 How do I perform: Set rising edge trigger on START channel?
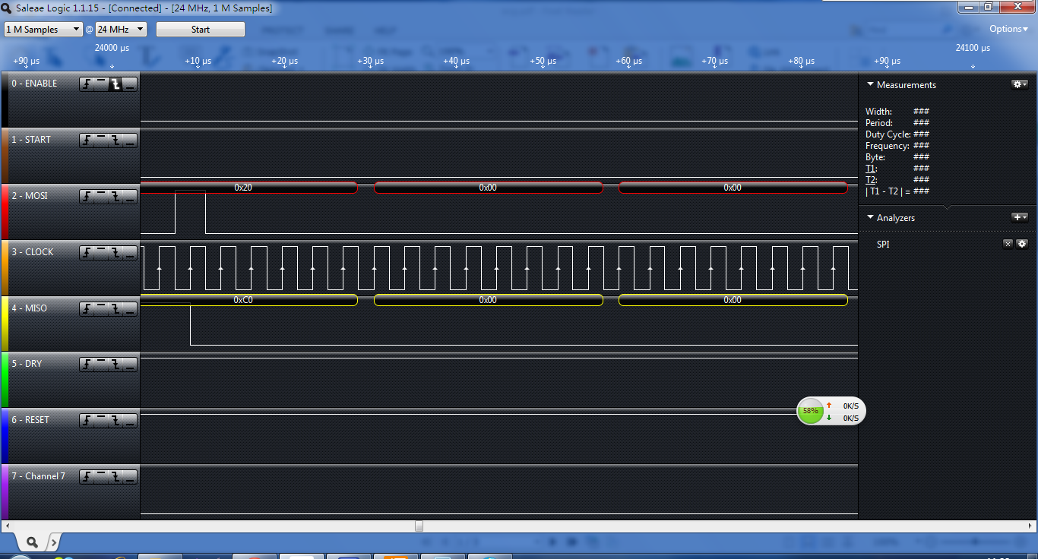pos(87,141)
